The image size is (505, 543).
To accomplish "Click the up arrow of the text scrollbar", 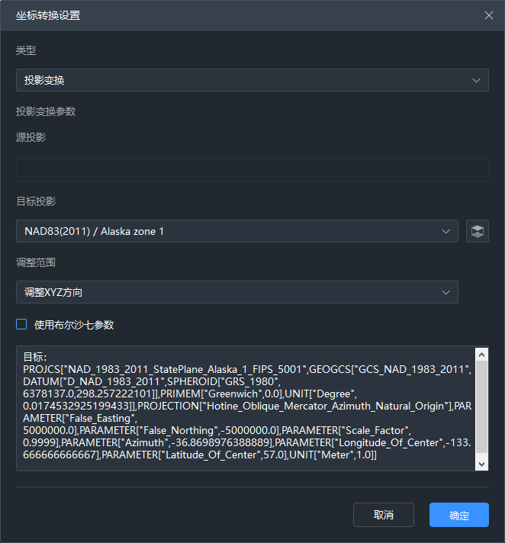I will (481, 354).
